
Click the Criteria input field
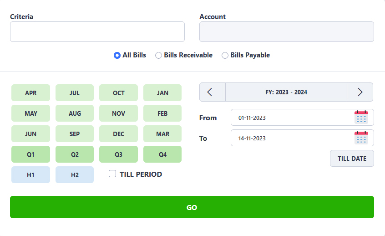tap(97, 32)
